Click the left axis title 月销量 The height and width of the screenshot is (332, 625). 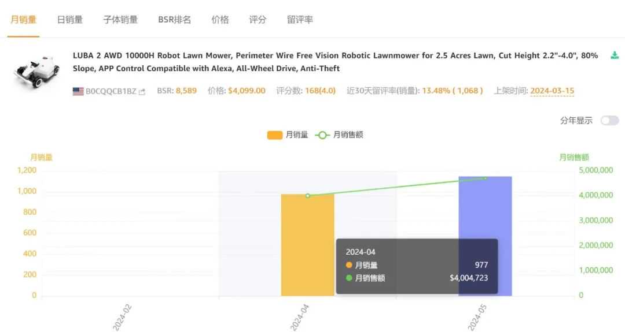42,158
